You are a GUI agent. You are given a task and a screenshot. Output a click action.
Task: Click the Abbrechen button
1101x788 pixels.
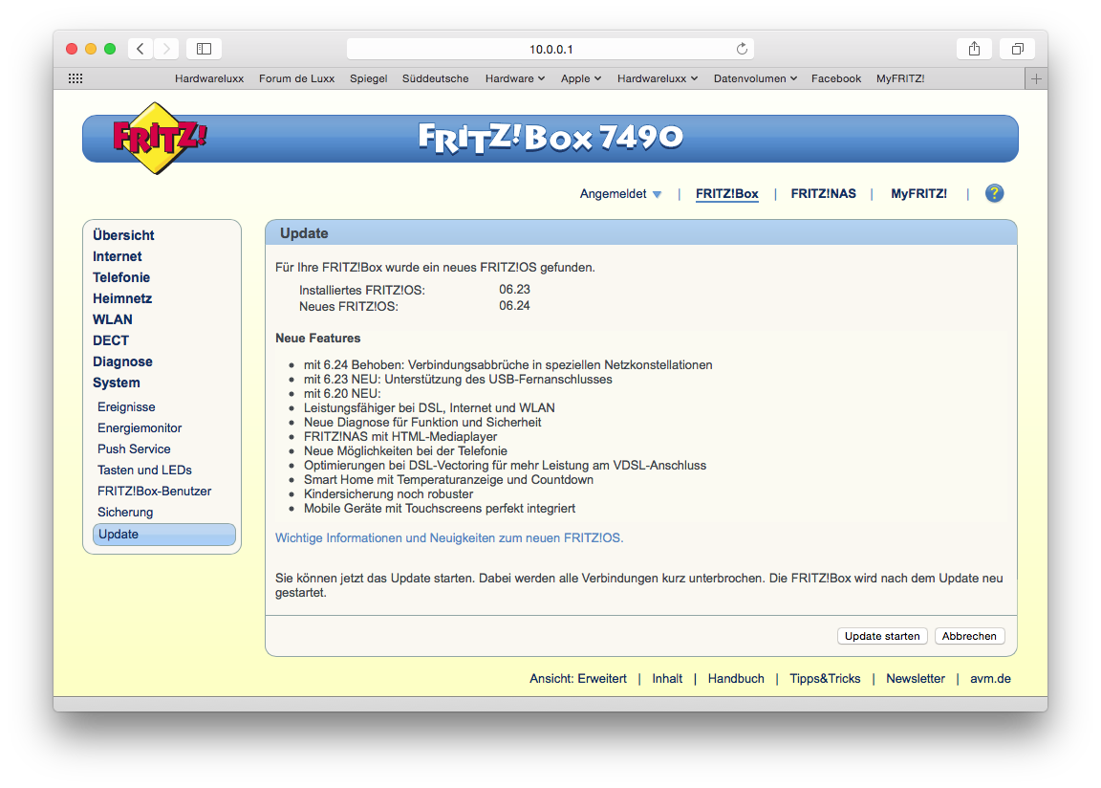pyautogui.click(x=969, y=636)
